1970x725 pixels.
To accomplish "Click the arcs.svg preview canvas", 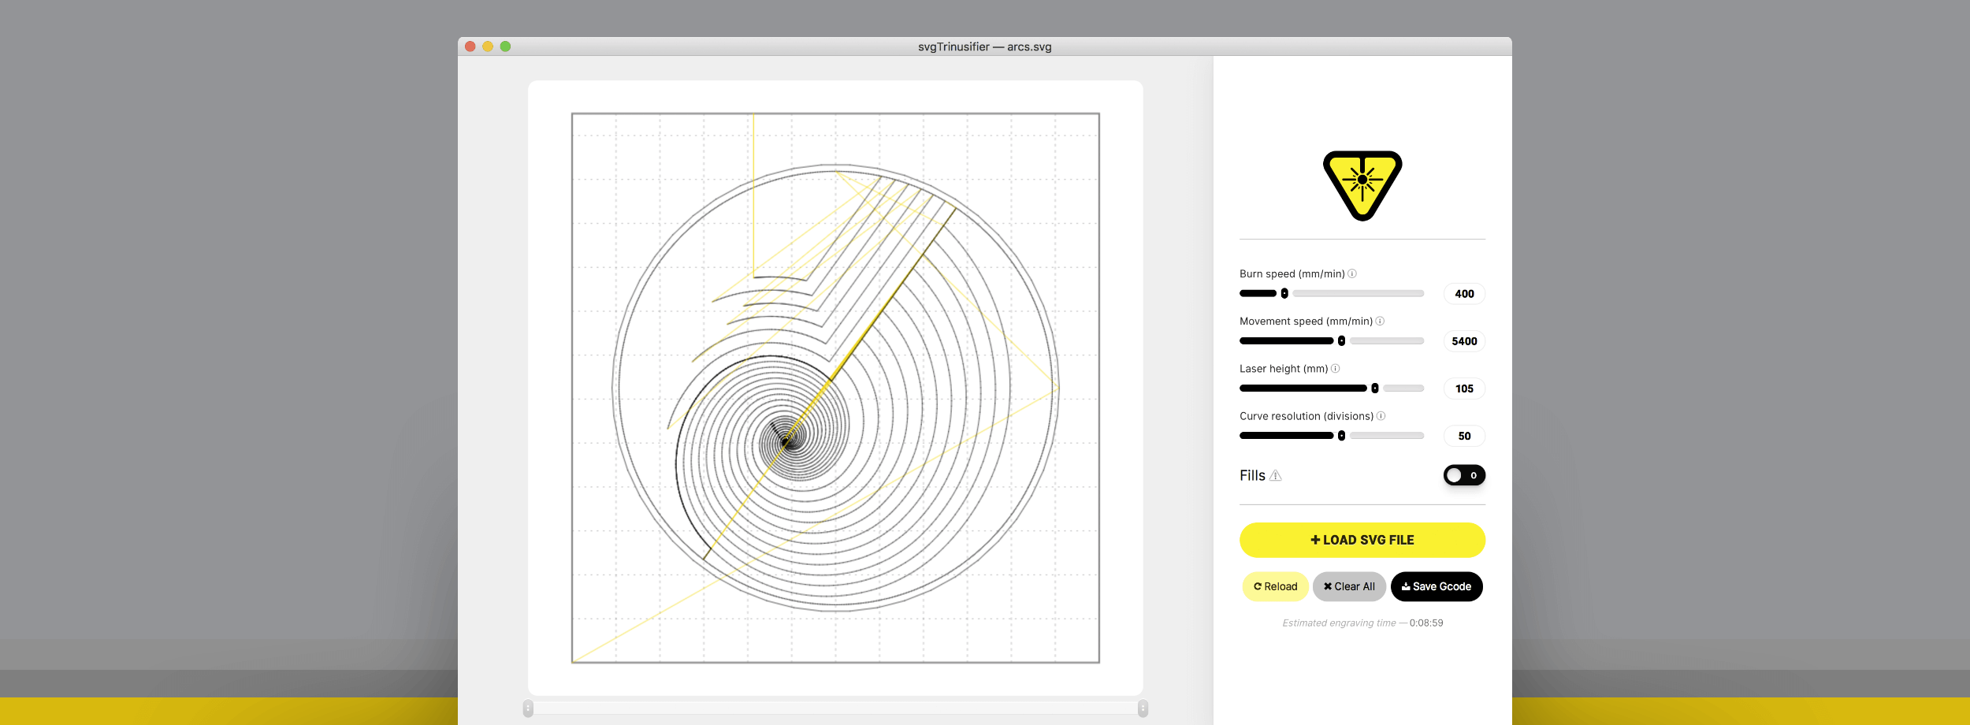I will pos(835,388).
